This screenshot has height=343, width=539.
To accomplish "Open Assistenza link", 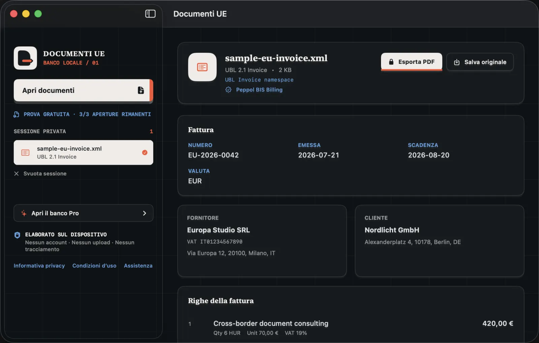I will (138, 266).
